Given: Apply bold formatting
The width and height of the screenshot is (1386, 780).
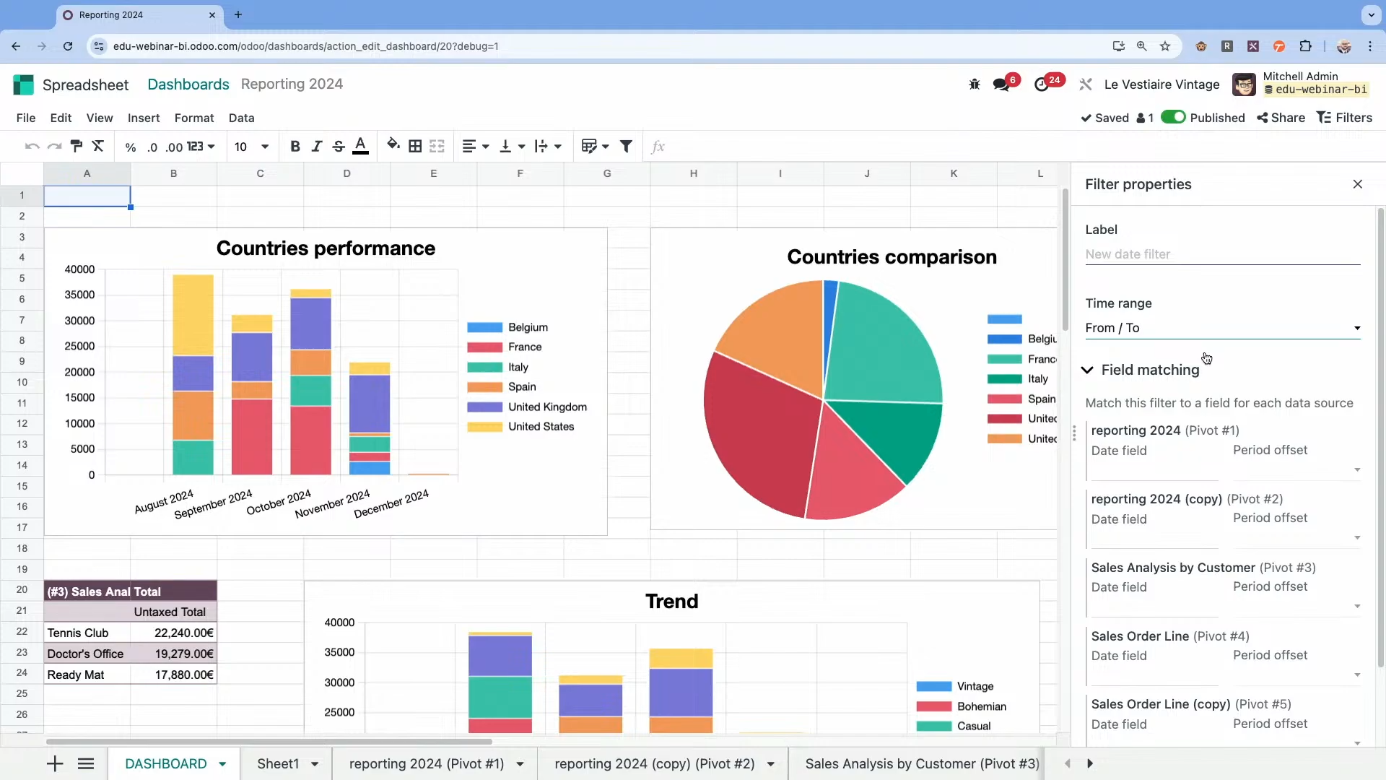Looking at the screenshot, I should coord(295,146).
